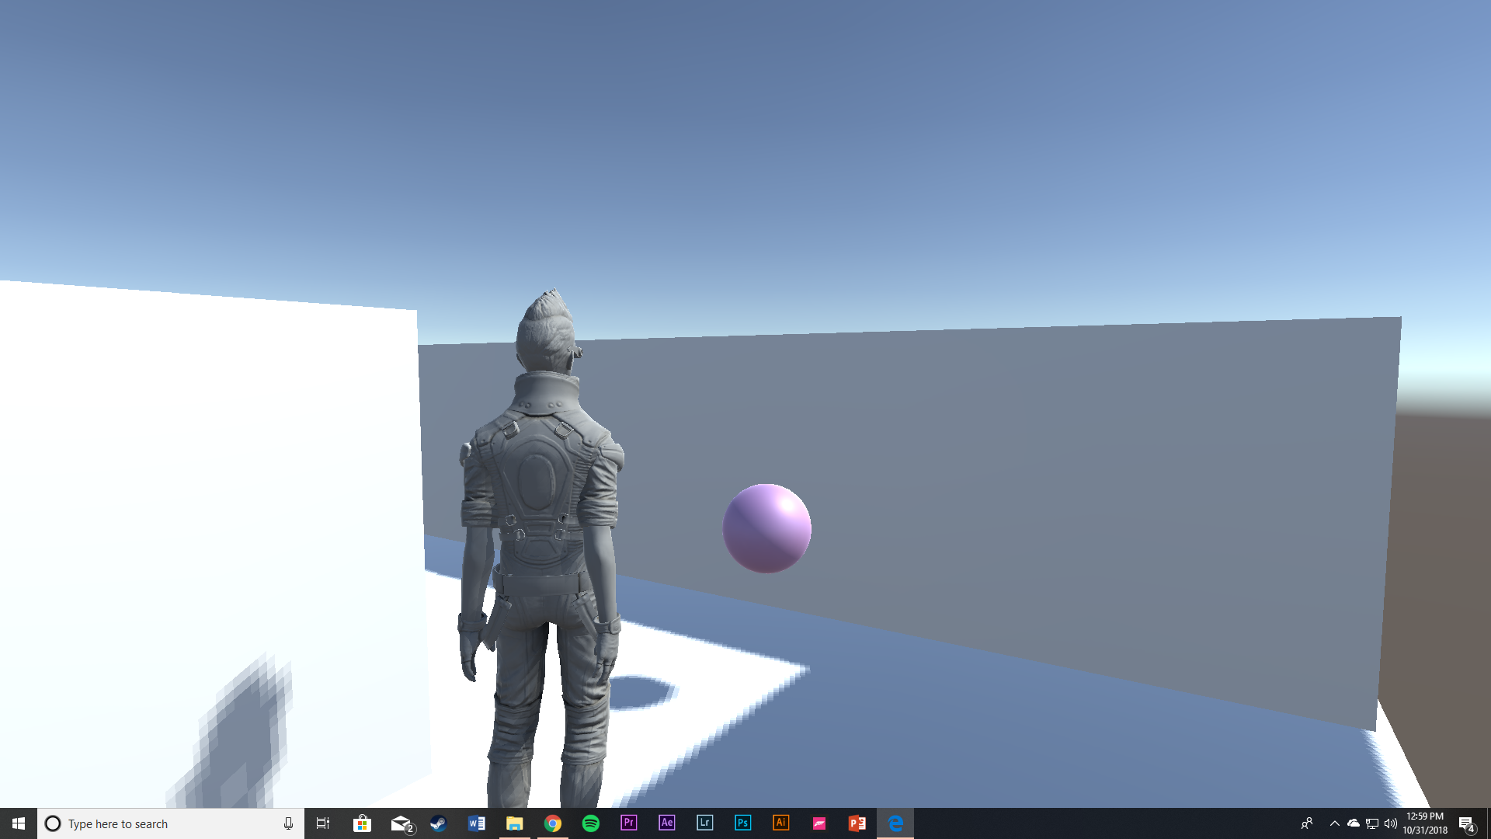Viewport: 1491px width, 839px height.
Task: Launch Microsoft Store from the taskbar
Action: point(362,823)
